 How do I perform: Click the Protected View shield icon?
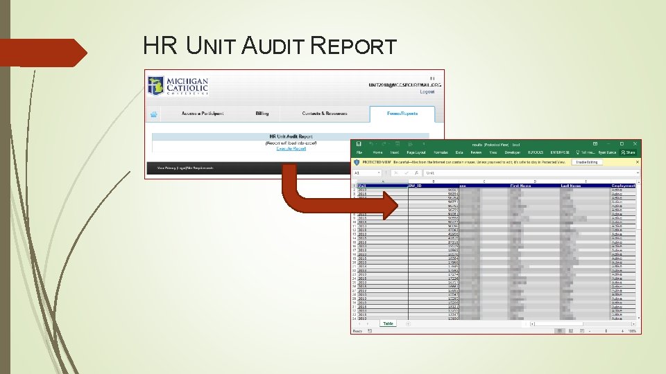357,162
